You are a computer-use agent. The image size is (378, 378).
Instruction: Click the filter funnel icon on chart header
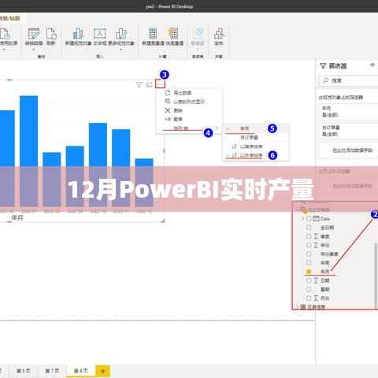(x=139, y=84)
